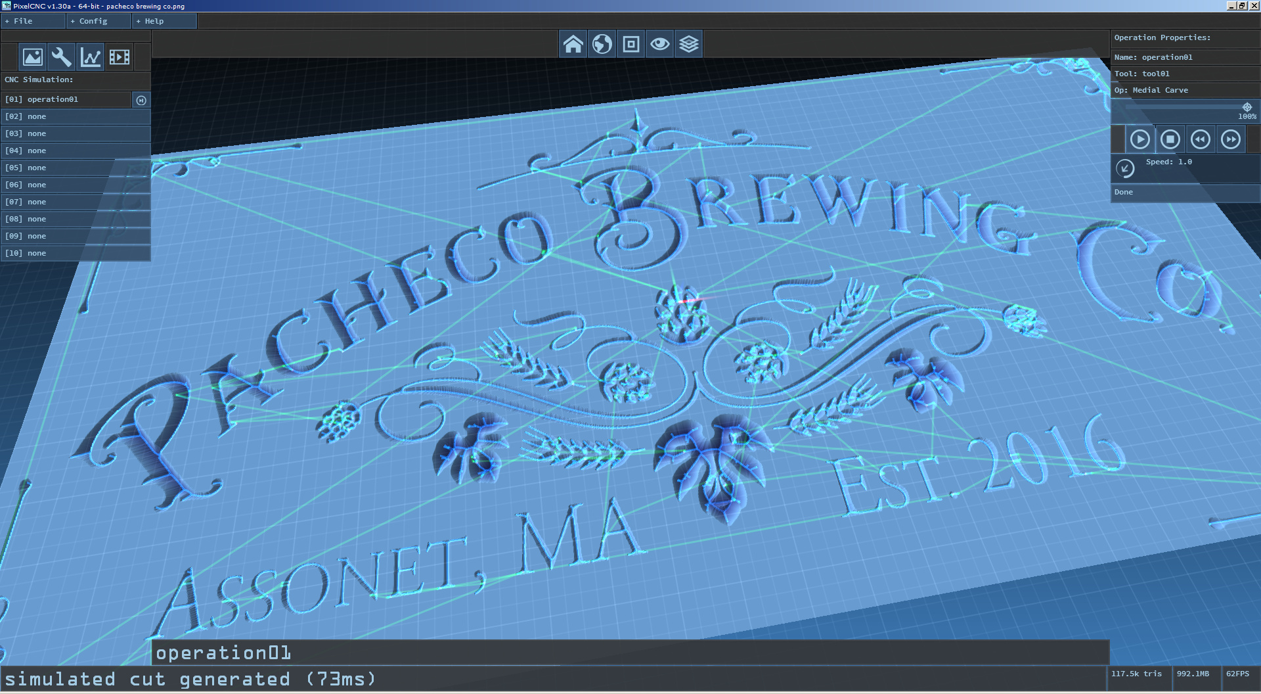The width and height of the screenshot is (1261, 694).
Task: Select the [04] none operation slot
Action: click(76, 150)
